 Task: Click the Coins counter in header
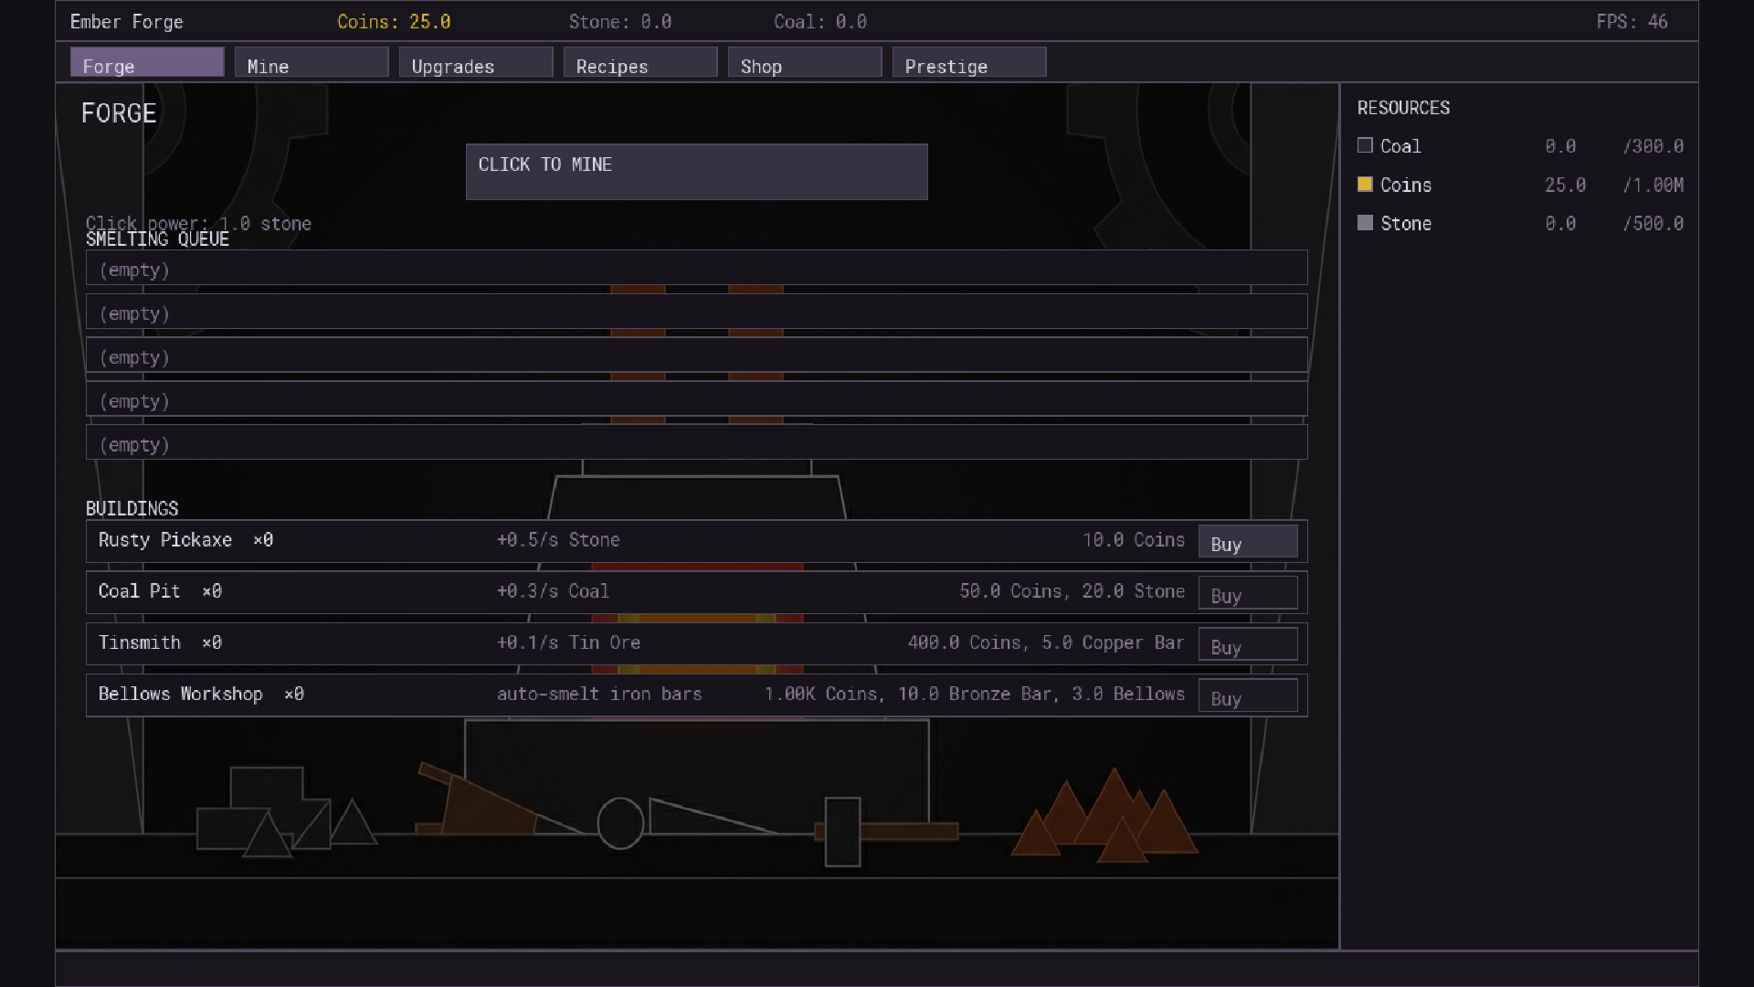[x=394, y=22]
